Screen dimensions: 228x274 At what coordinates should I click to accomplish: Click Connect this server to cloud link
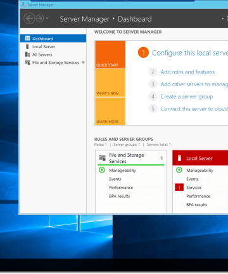[194, 109]
